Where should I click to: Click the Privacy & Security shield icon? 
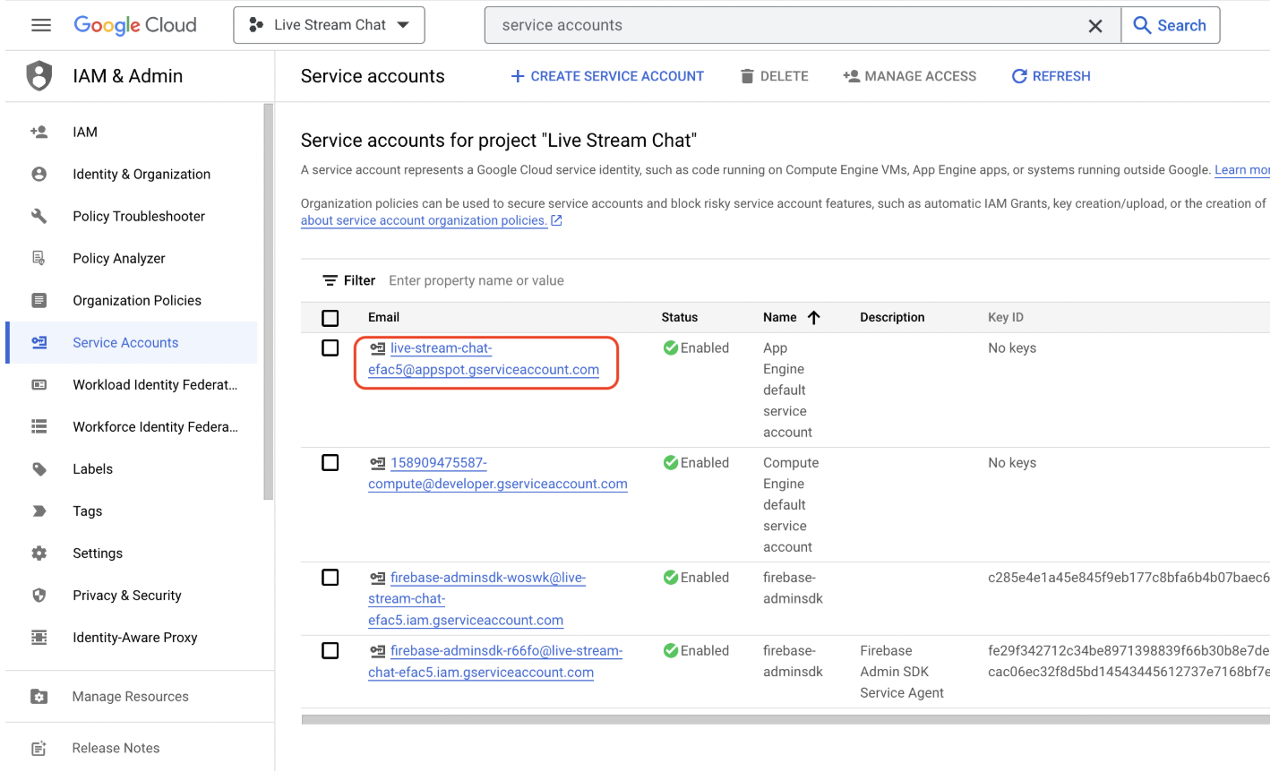(x=39, y=595)
